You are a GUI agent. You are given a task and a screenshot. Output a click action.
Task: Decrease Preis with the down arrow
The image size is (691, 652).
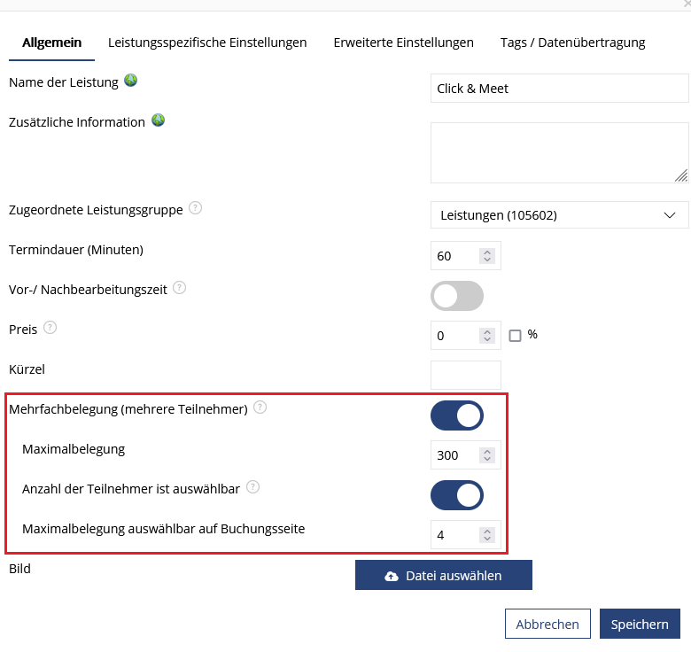[487, 339]
